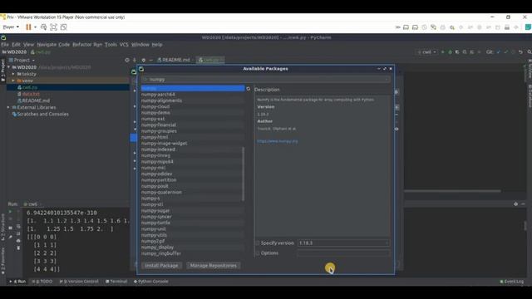This screenshot has width=532, height=299.
Task: Open the File menu in PyCharm
Action: 5,44
